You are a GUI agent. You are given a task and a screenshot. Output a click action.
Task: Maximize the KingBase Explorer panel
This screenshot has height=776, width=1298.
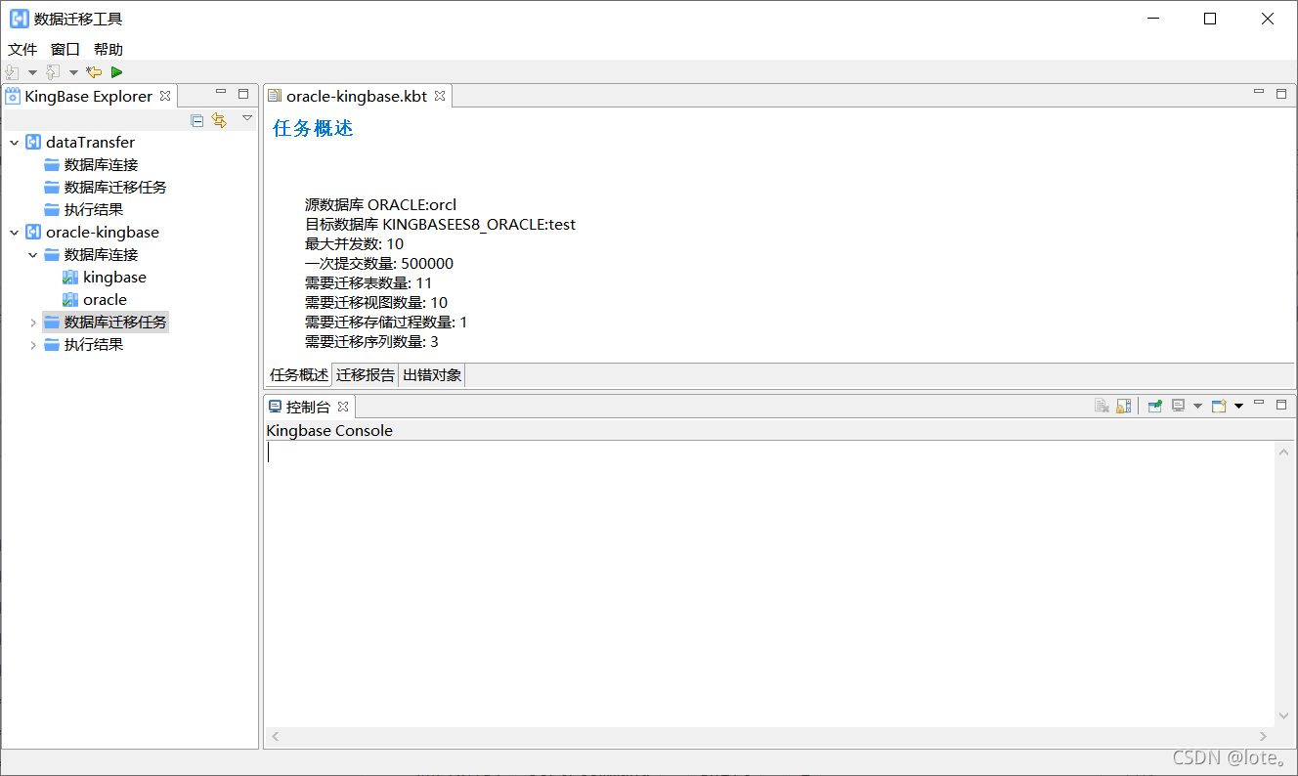point(243,94)
